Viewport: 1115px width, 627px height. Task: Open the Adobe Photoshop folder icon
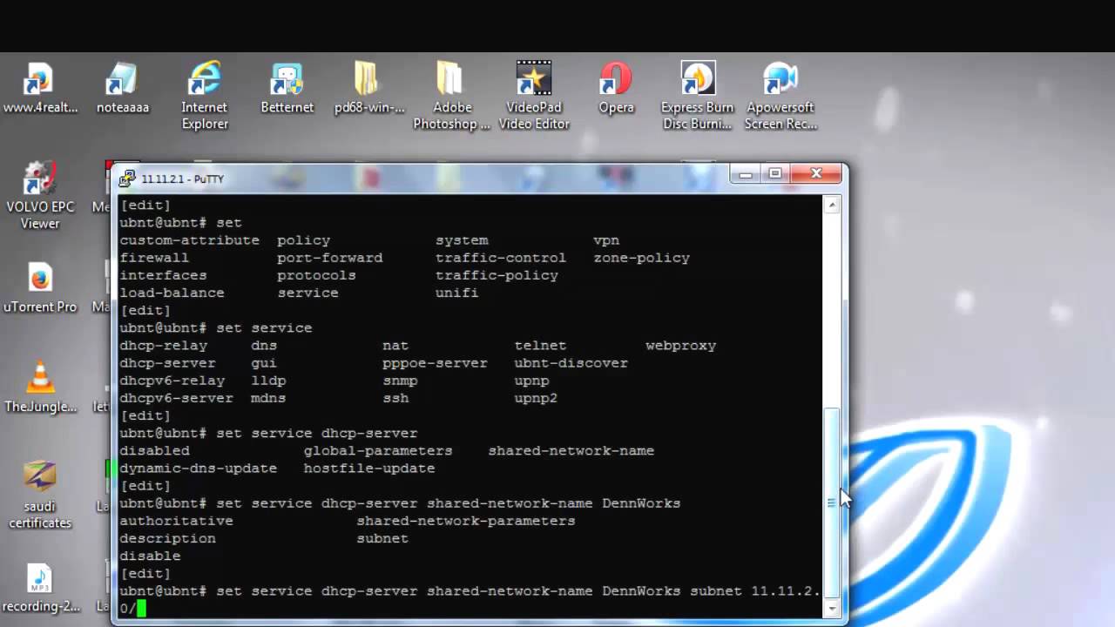[451, 96]
